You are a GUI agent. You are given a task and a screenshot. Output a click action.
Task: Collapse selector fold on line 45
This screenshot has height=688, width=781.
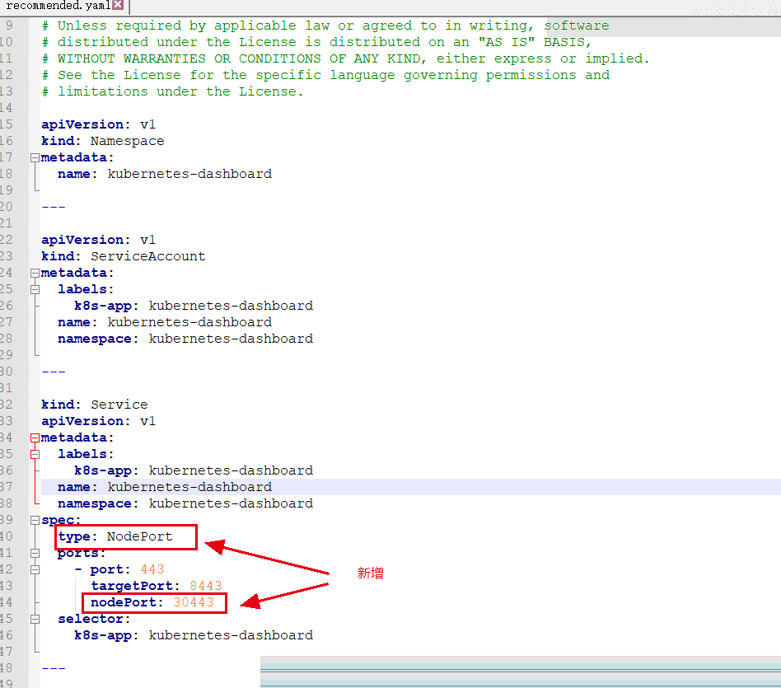point(35,620)
